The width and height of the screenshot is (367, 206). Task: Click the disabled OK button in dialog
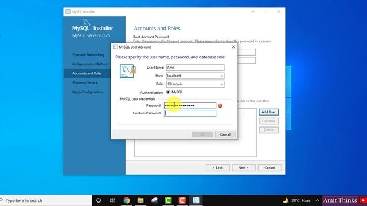(202, 134)
